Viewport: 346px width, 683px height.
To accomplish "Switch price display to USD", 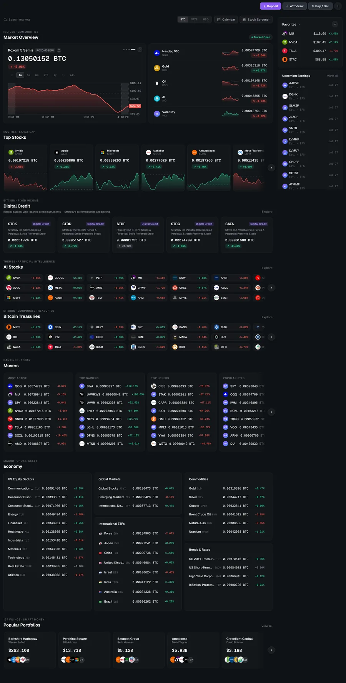I will pyautogui.click(x=206, y=20).
